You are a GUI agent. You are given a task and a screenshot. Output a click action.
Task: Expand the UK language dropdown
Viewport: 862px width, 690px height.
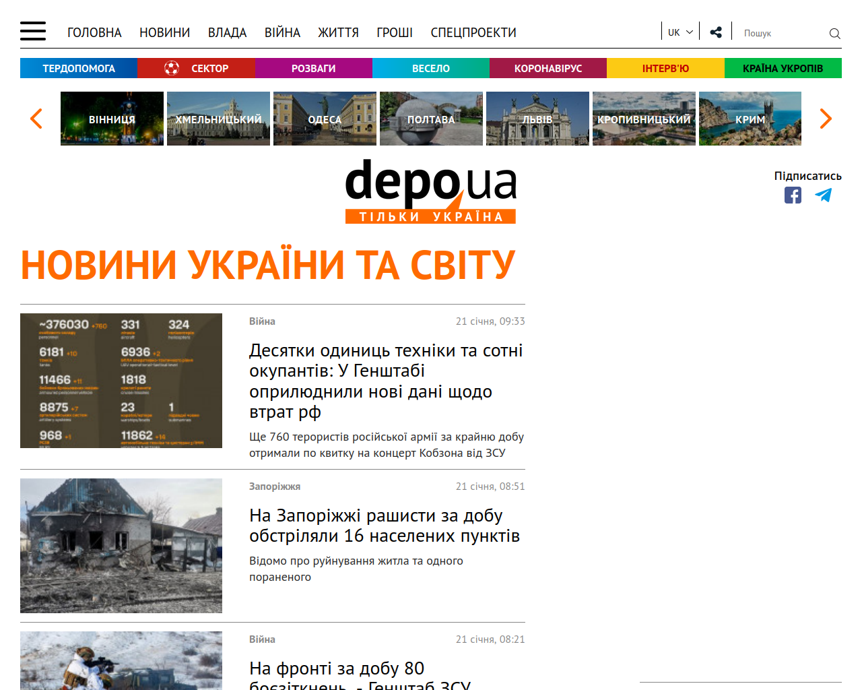coord(680,32)
